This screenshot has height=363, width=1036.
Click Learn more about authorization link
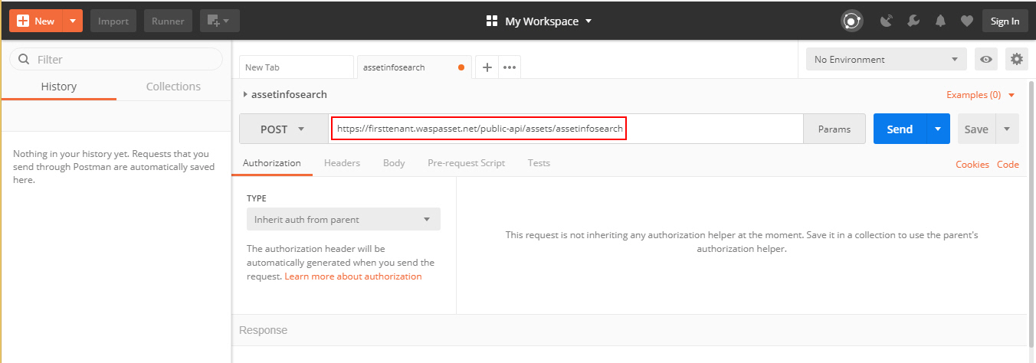point(353,276)
